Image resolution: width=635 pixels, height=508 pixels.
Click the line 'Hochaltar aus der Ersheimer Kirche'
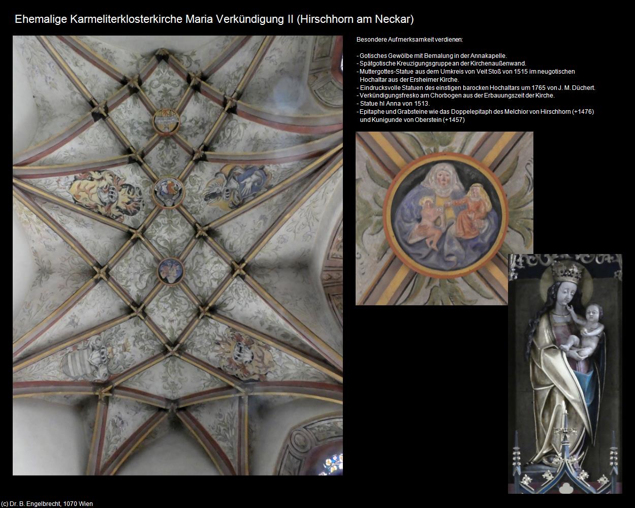[x=409, y=80]
